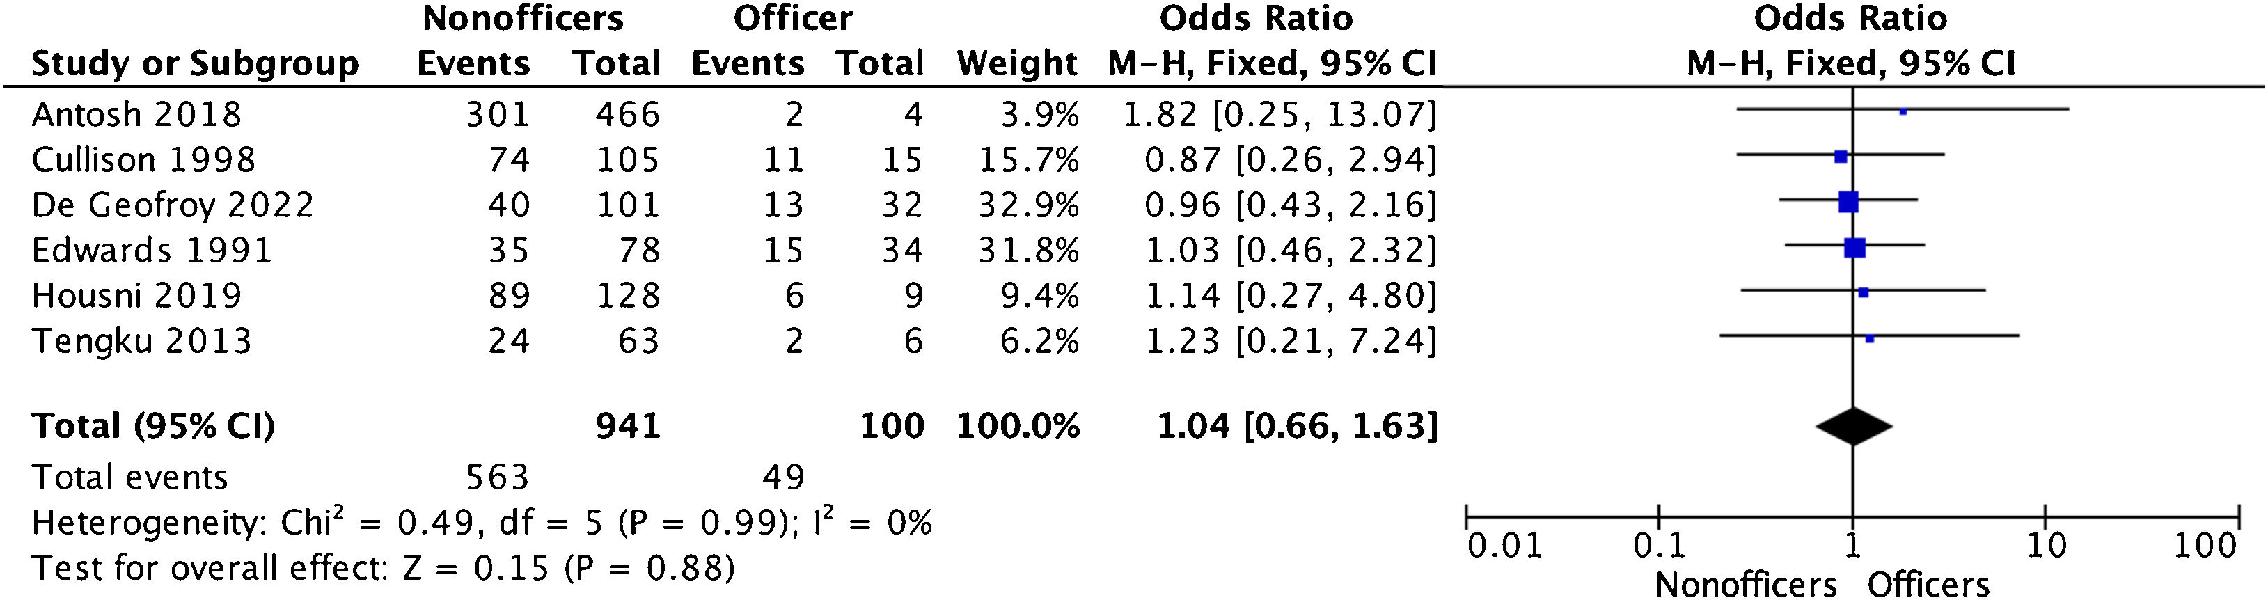Click the total events value 563
Viewport: 2268px width, 600px height.
tap(498, 477)
